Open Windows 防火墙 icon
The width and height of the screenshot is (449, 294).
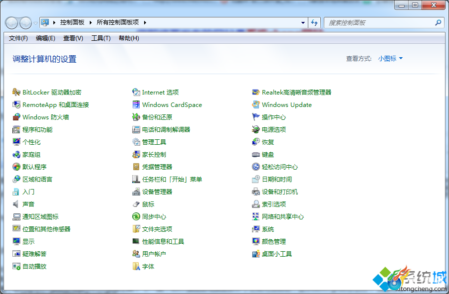(16, 117)
